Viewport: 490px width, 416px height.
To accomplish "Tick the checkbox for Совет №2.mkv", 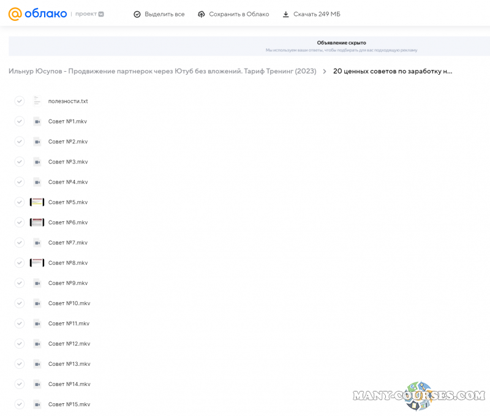I will 20,142.
